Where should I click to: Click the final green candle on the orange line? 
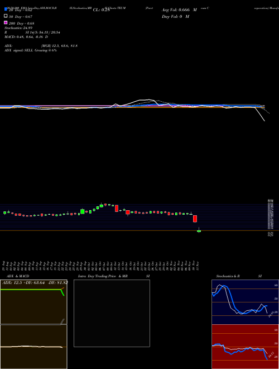pyautogui.click(x=199, y=231)
